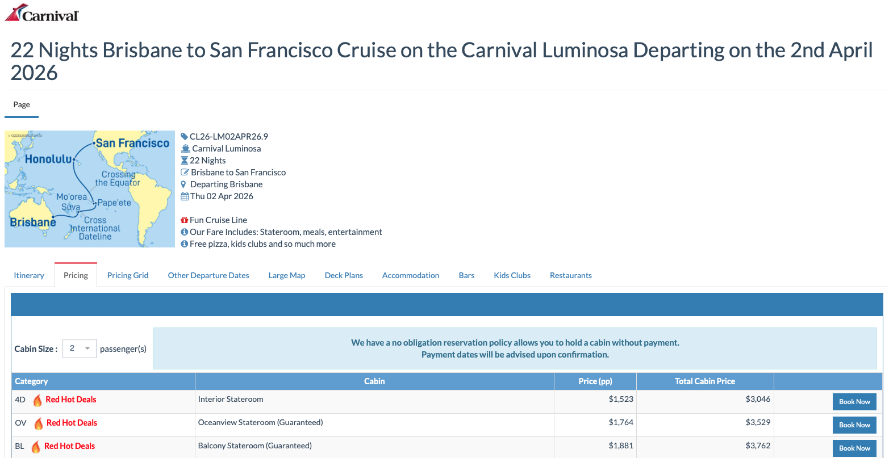Click the calendar icon beside Thu 02 Apr 2026
This screenshot has width=889, height=458.
click(x=184, y=196)
